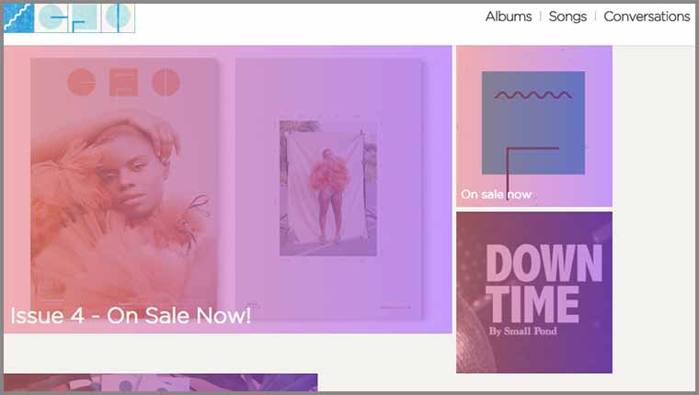Follow the 'On sale now' caption link
The image size is (699, 395).
click(496, 195)
